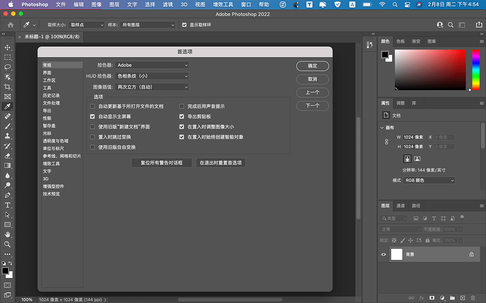This screenshot has width=486, height=303.
Task: Open the layer blend mode 正常 dropdown
Action: tap(401, 229)
